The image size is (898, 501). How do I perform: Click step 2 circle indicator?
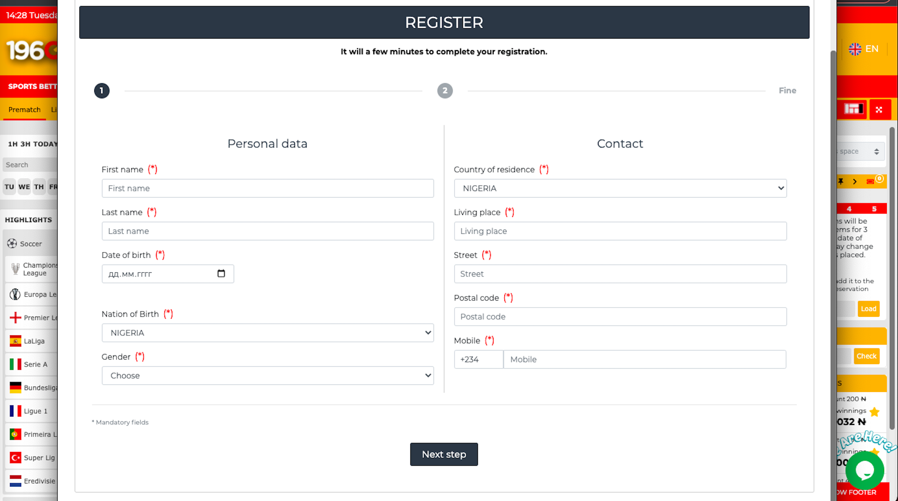tap(445, 90)
